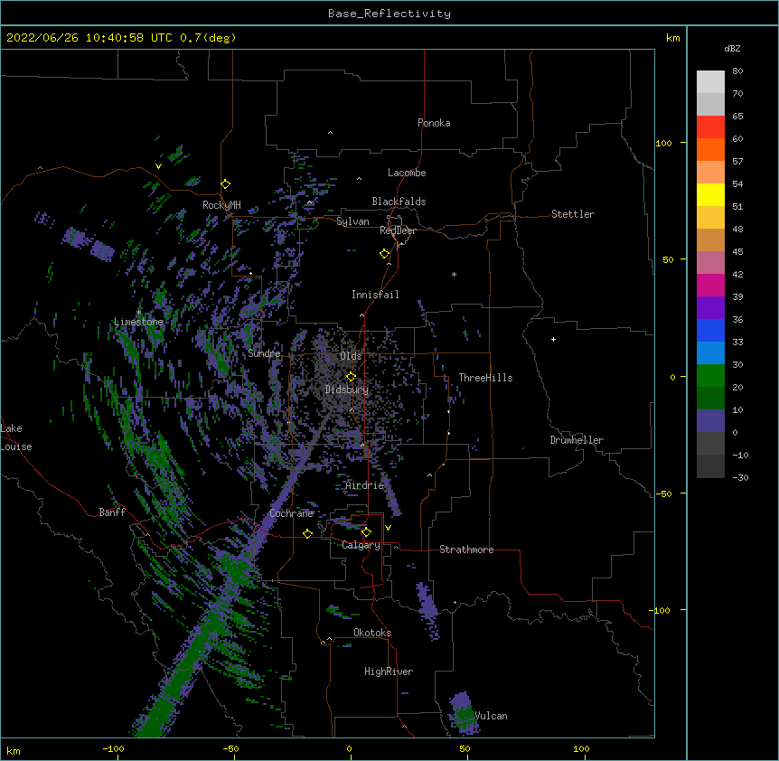This screenshot has width=779, height=761.
Task: Click the yellow diamond marker below RedDeer
Action: [385, 254]
